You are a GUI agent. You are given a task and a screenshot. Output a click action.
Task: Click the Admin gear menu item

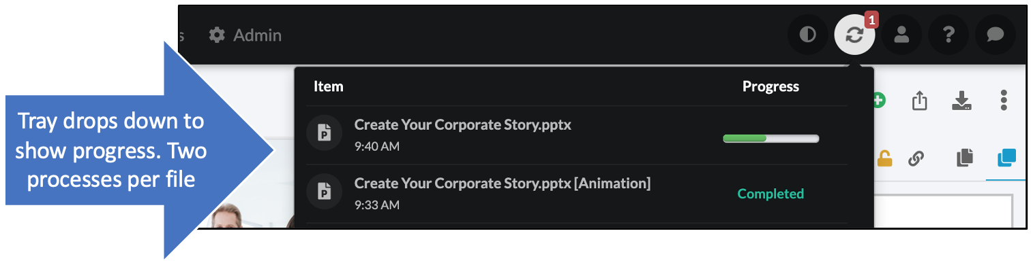point(245,35)
